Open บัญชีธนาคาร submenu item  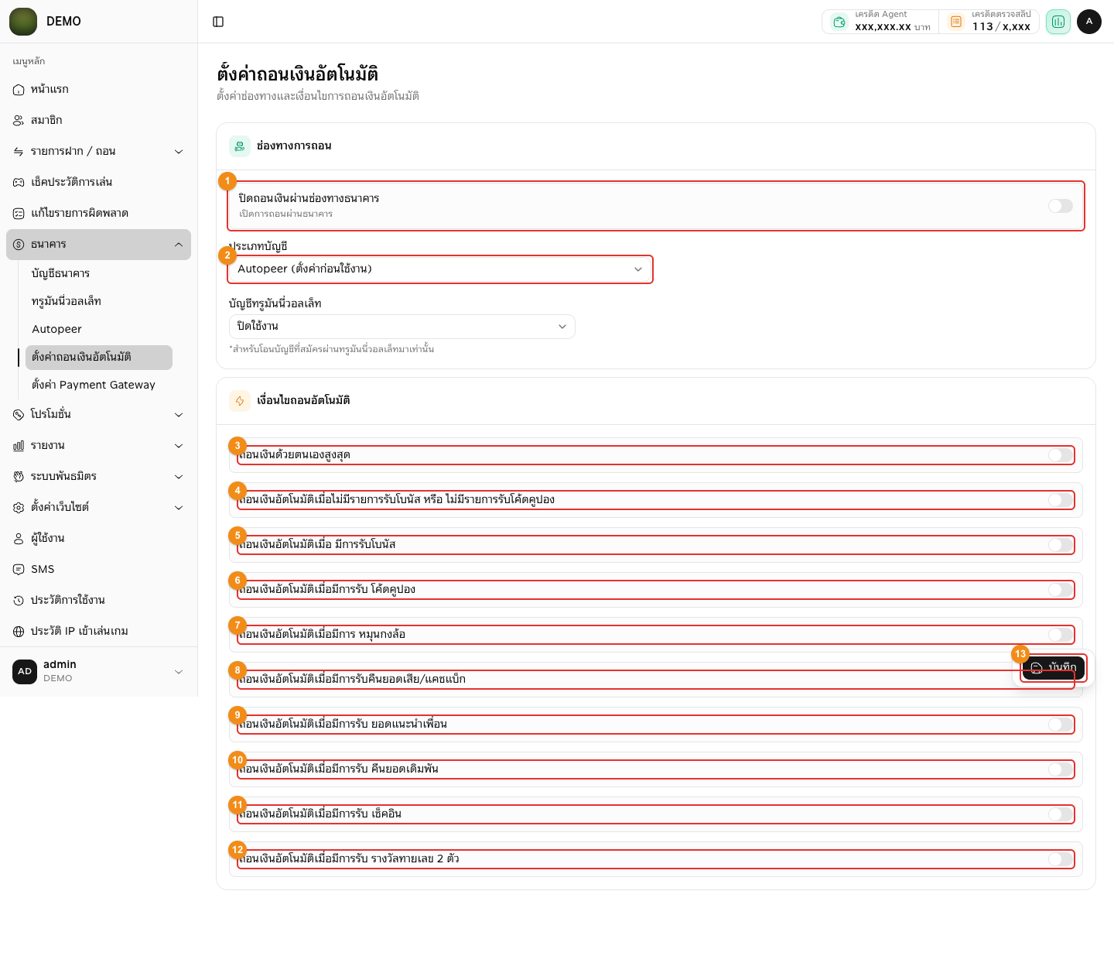99,274
